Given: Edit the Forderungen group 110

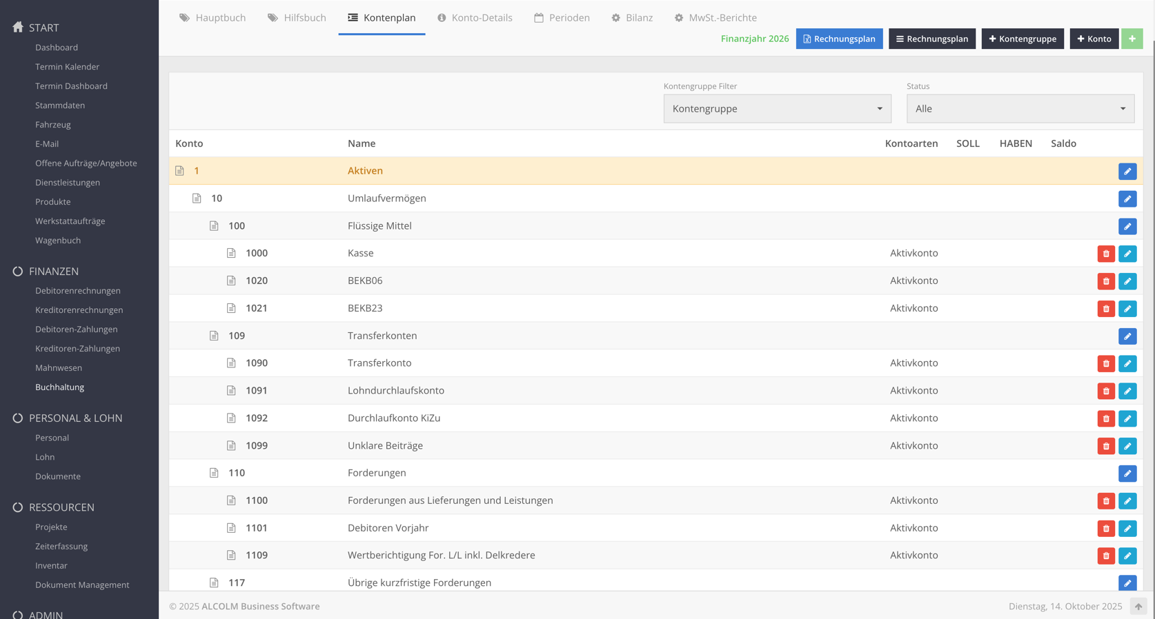Looking at the screenshot, I should (x=1127, y=474).
